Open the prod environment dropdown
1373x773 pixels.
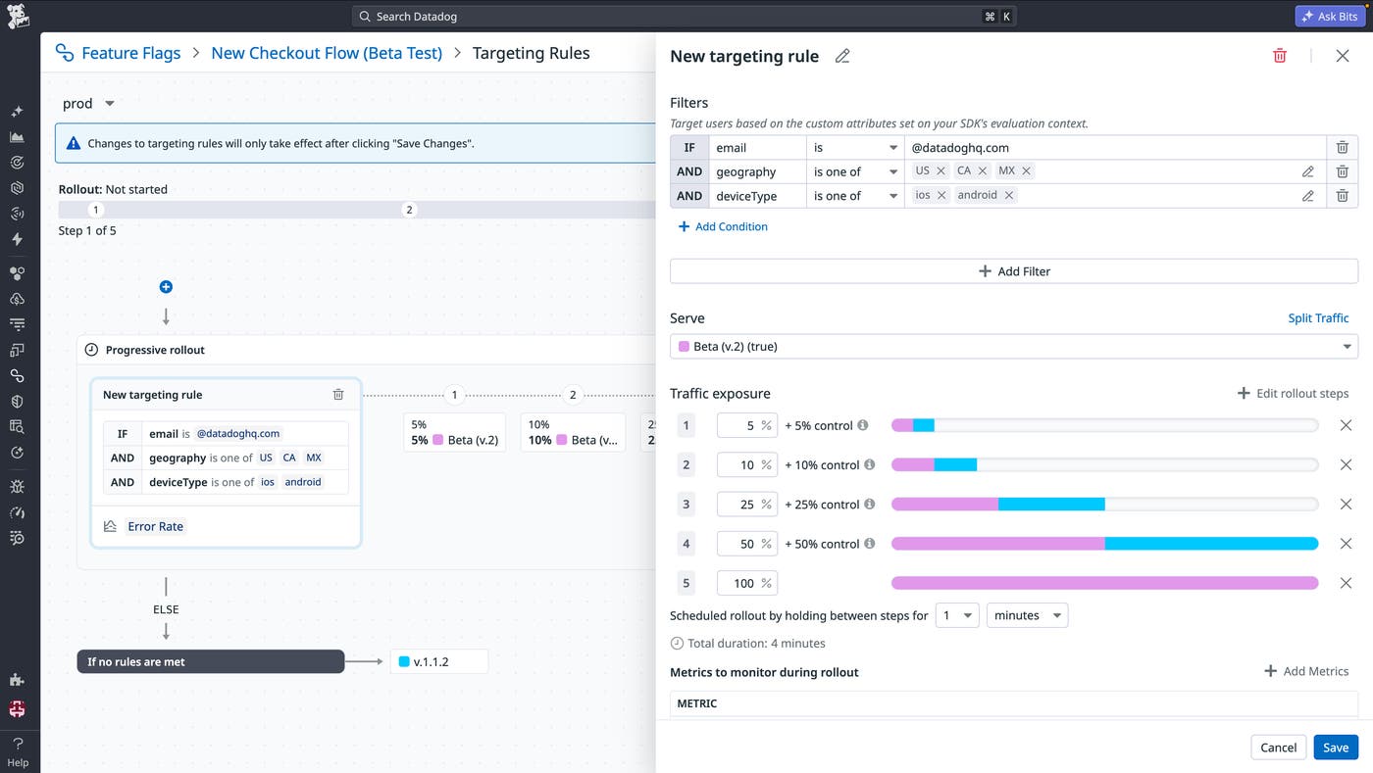pyautogui.click(x=88, y=104)
